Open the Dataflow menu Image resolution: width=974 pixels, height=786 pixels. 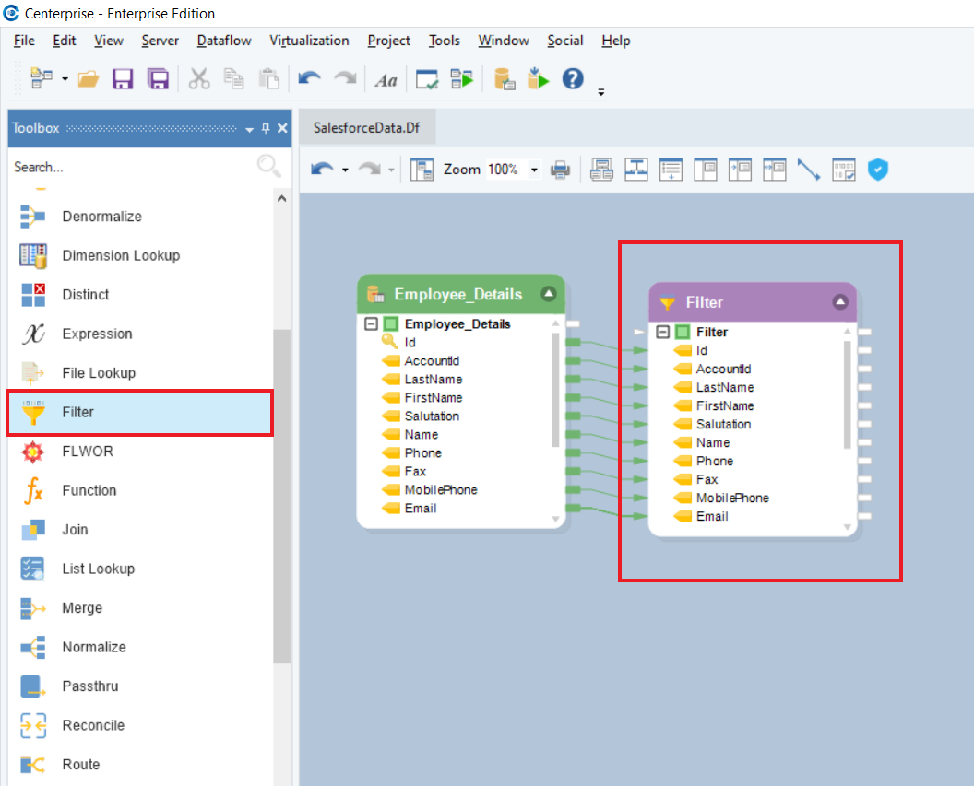(x=226, y=41)
